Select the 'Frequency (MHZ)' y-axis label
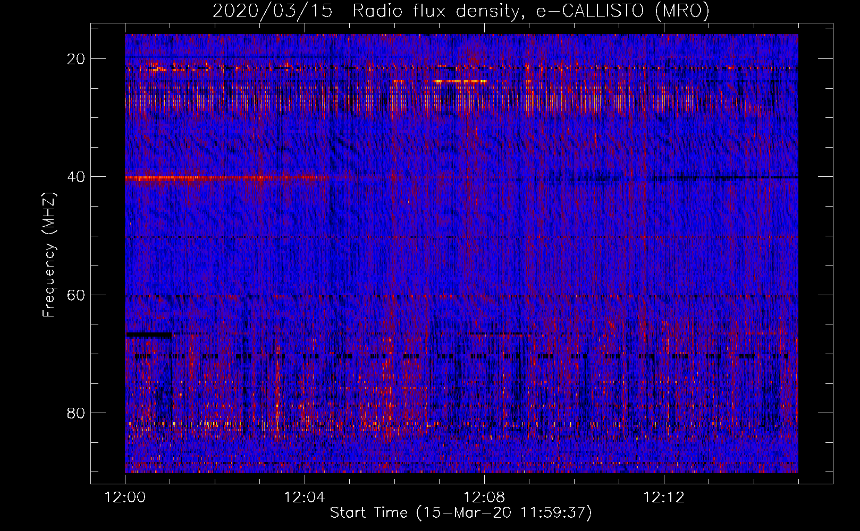860x531 pixels. pyautogui.click(x=48, y=255)
